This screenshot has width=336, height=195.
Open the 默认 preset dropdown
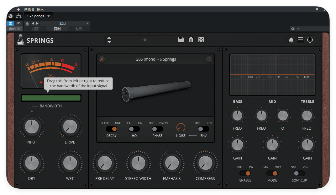64,24
